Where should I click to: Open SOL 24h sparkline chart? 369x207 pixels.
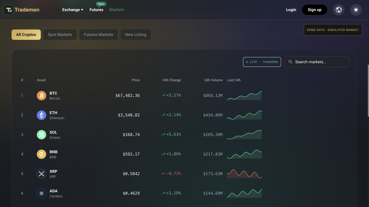244,135
